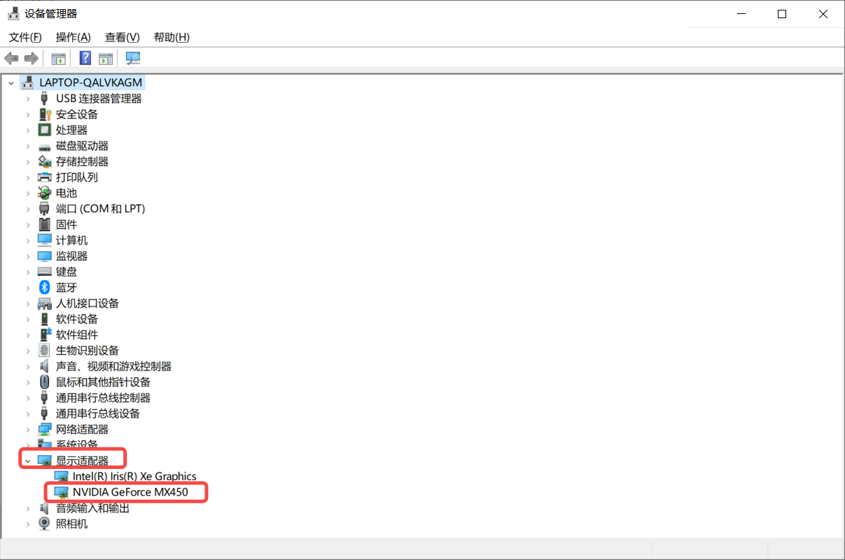Expand the network adapters (网络适配器) node

pos(28,430)
